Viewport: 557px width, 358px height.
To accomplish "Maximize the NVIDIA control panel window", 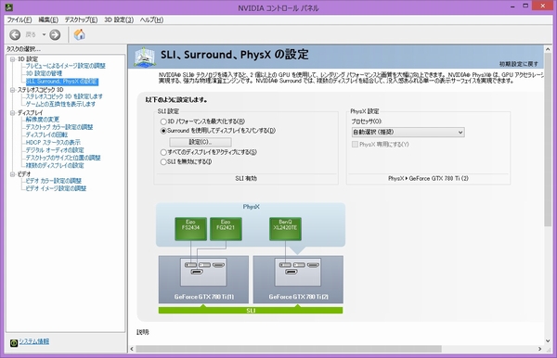I will click(525, 6).
